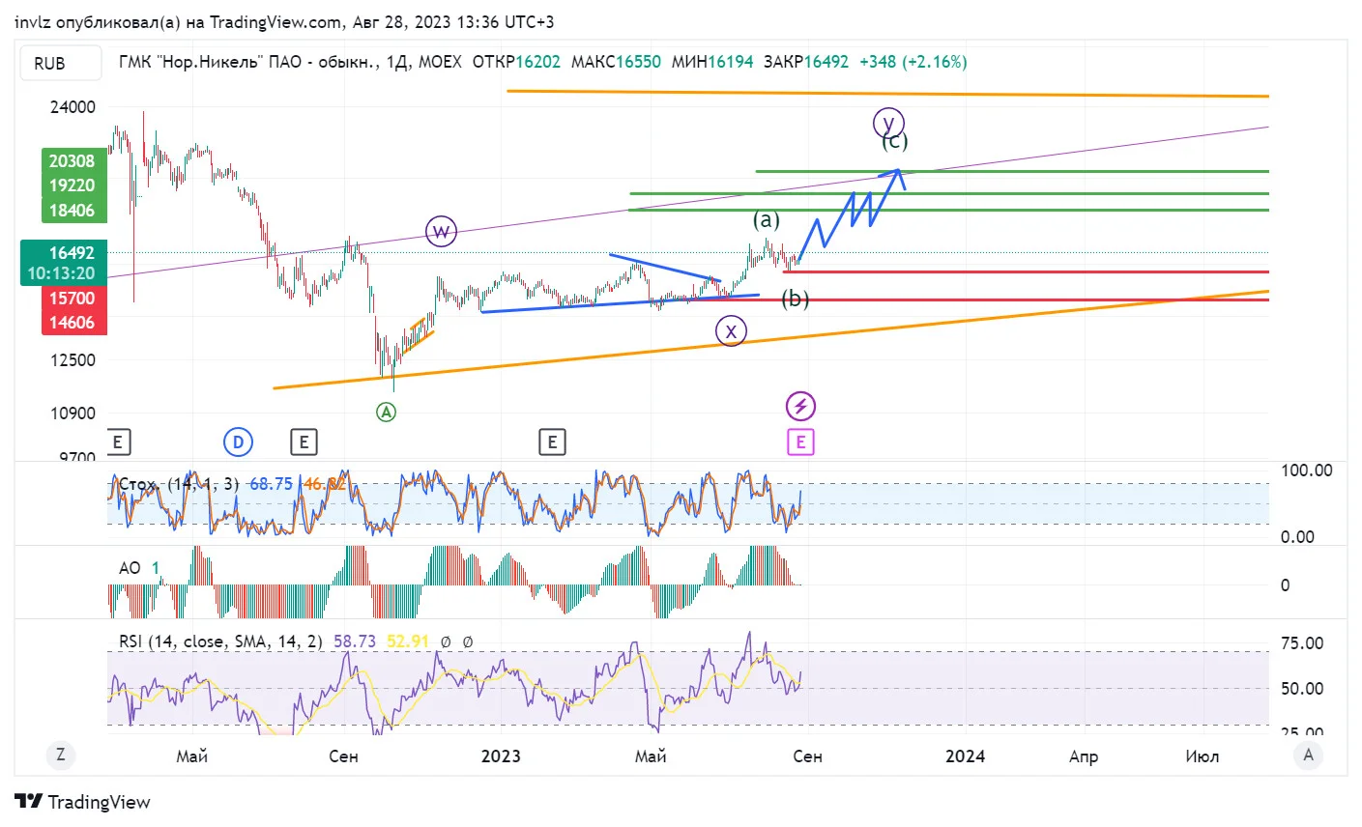Click the red 15700 price label
The height and width of the screenshot is (827, 1362).
73,299
